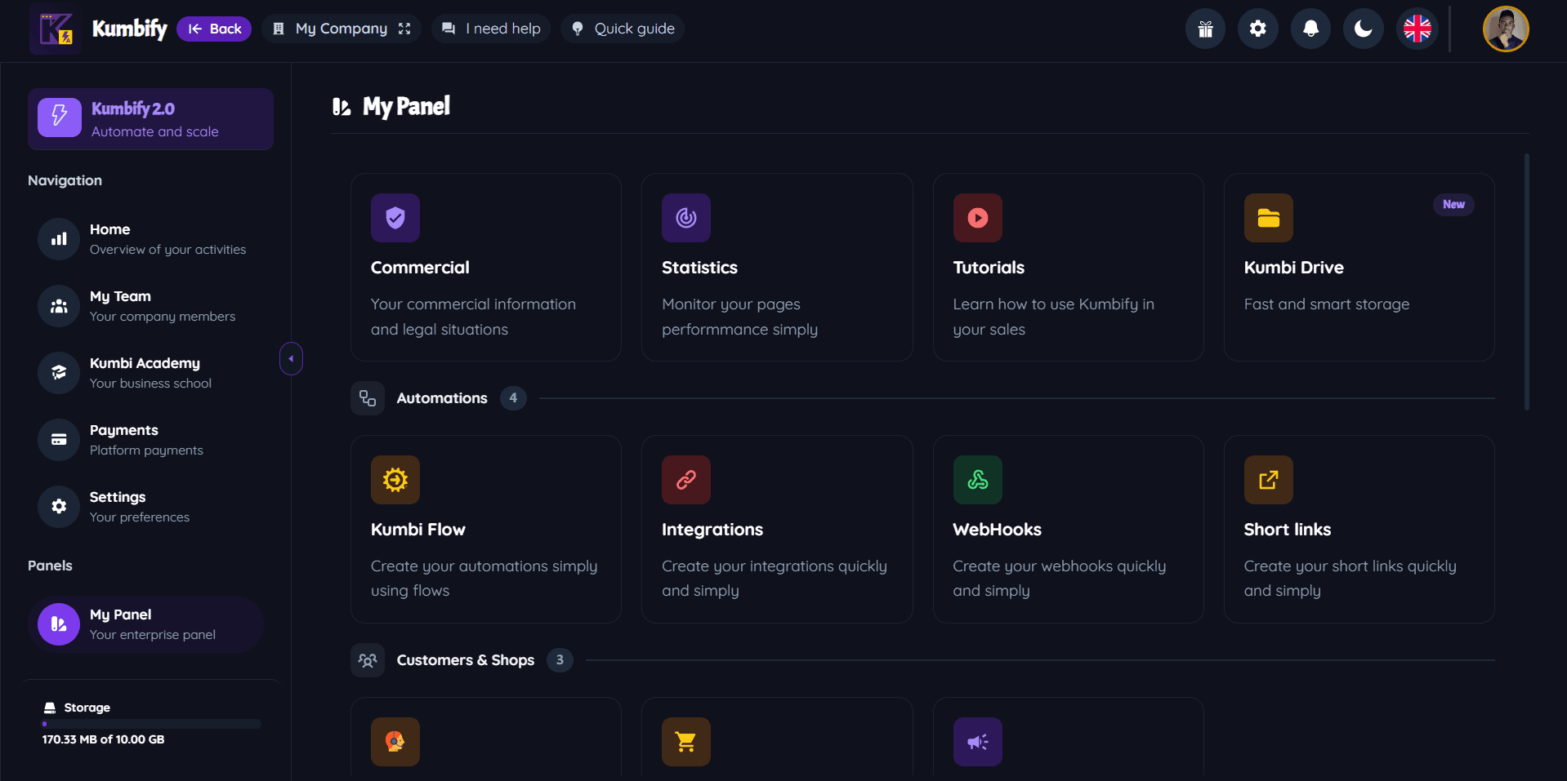
Task: Collapse the sidebar with arrow toggle
Action: point(291,358)
